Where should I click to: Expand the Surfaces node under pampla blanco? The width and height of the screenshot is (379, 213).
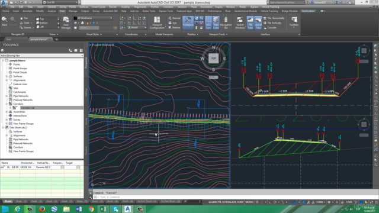(7, 76)
